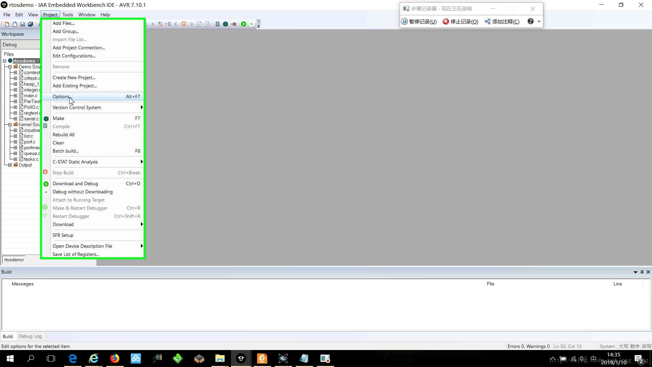Choose Debug without Downloading menu item

pyautogui.click(x=93, y=192)
